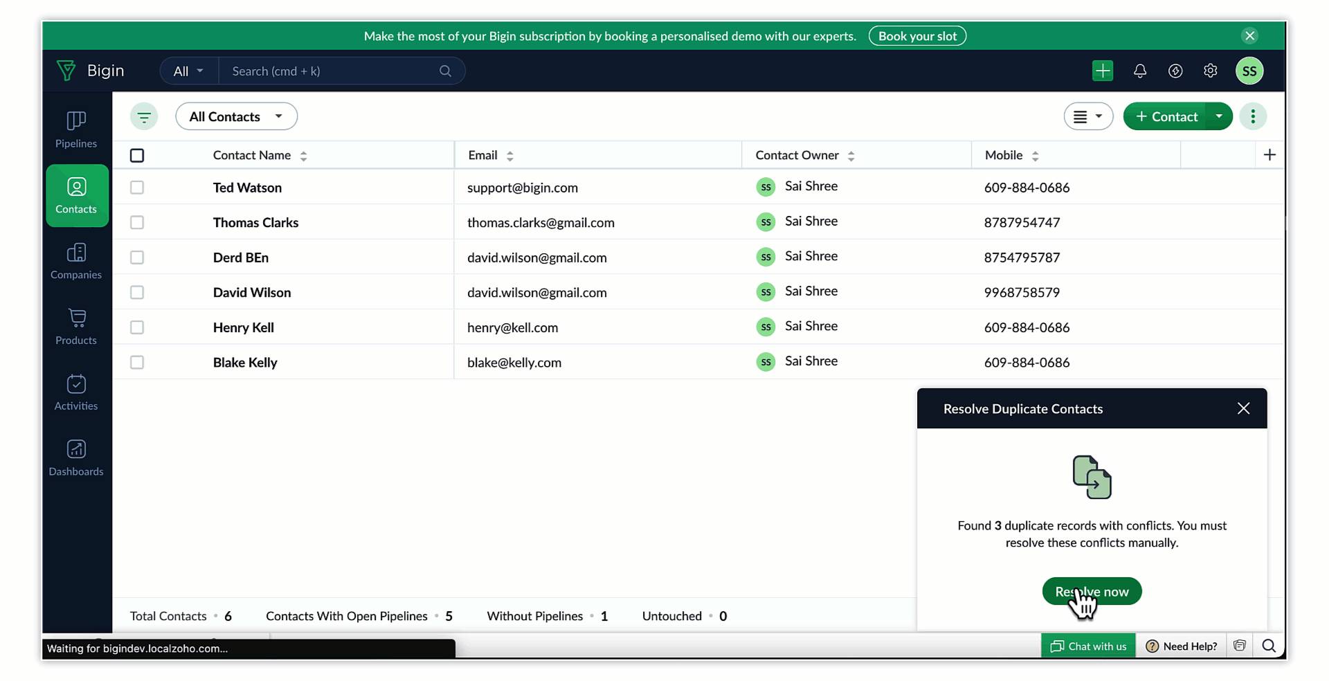Click Untouched stat

pos(685,616)
